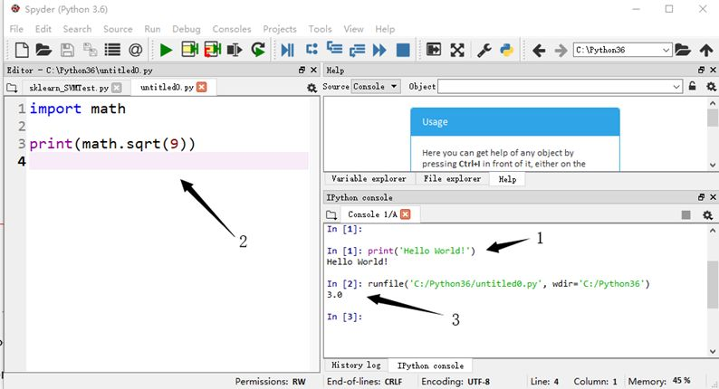
Task: Undock the Editor pane
Action: [302, 70]
